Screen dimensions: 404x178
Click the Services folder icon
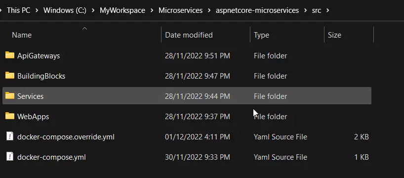pos(10,96)
